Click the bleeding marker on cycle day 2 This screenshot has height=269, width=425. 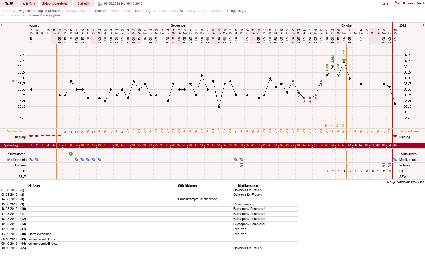[x=37, y=136]
